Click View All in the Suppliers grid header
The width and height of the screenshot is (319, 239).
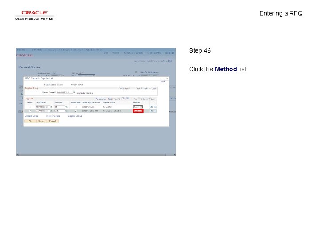(117, 99)
